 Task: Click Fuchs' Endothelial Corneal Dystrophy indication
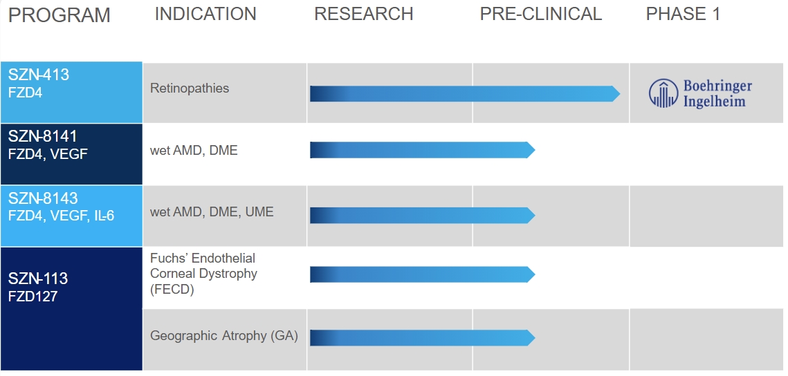pyautogui.click(x=203, y=274)
